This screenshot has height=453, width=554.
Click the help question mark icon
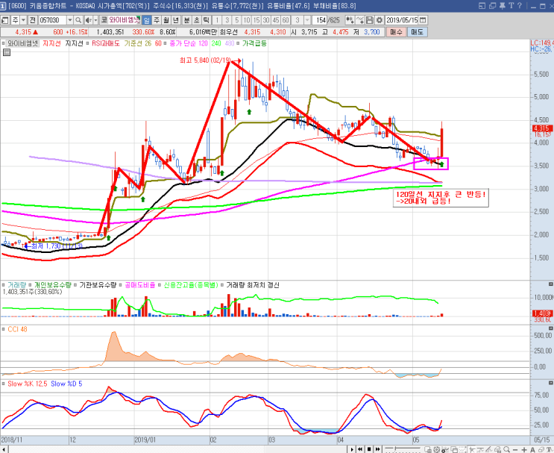520,5
